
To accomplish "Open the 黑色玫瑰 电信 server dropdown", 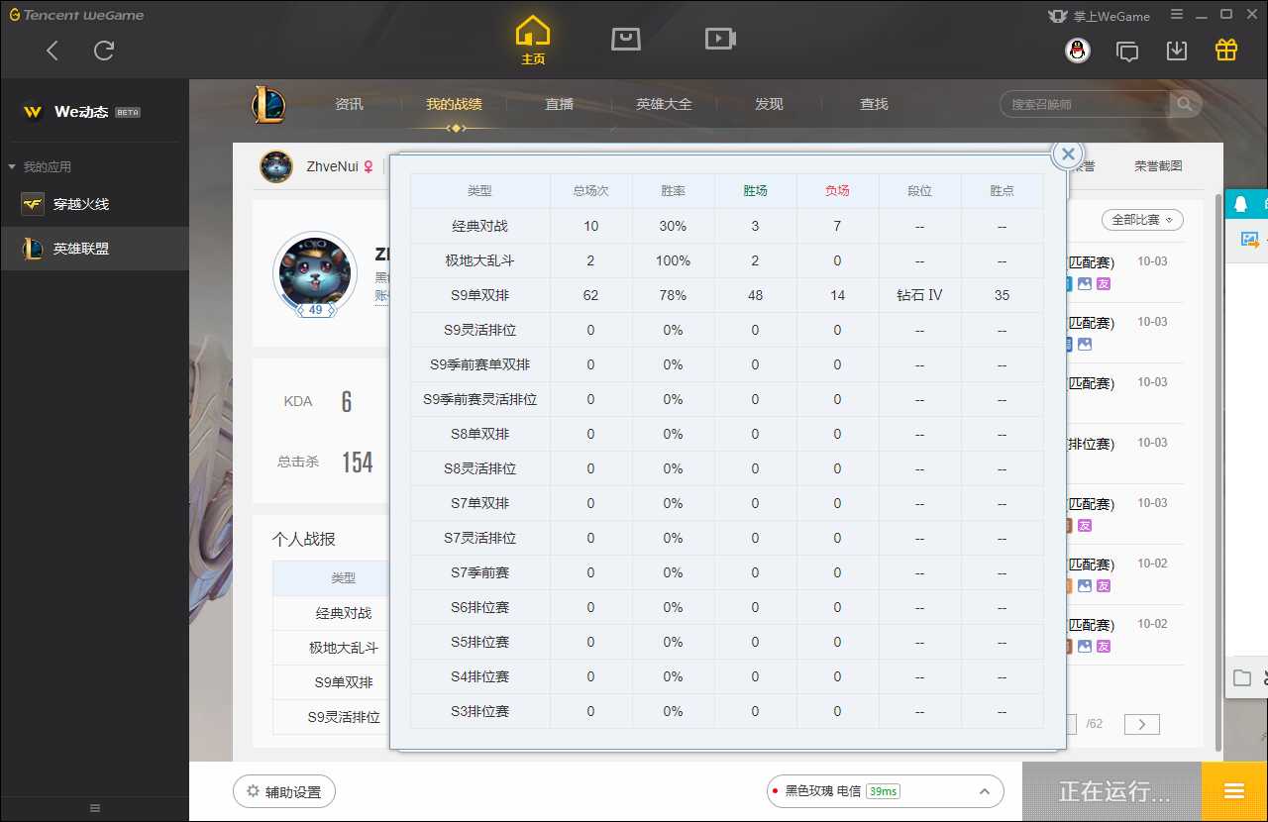I will tap(885, 791).
